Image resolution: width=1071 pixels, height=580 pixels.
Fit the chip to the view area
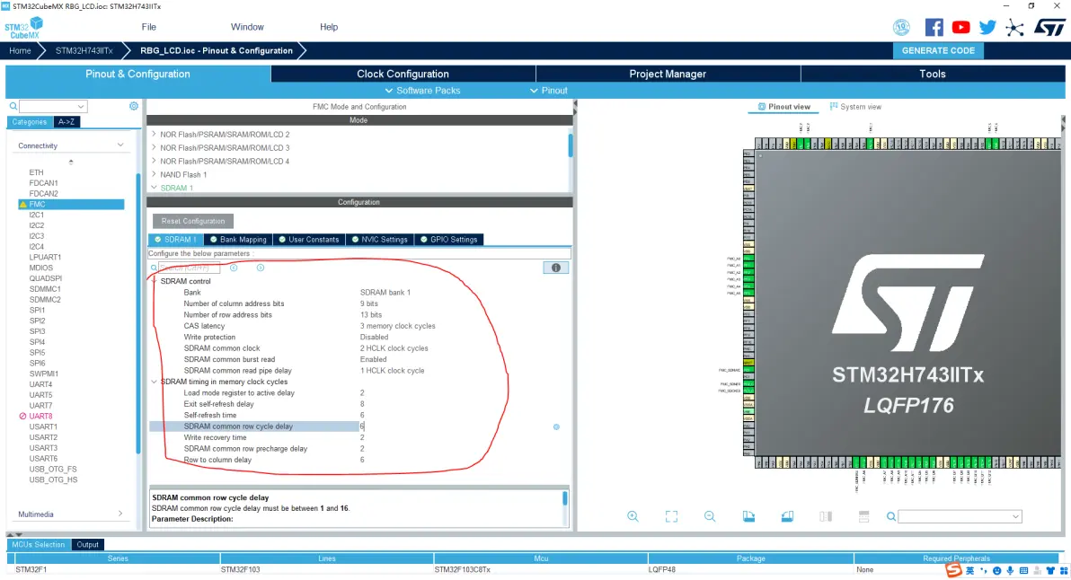click(x=671, y=516)
